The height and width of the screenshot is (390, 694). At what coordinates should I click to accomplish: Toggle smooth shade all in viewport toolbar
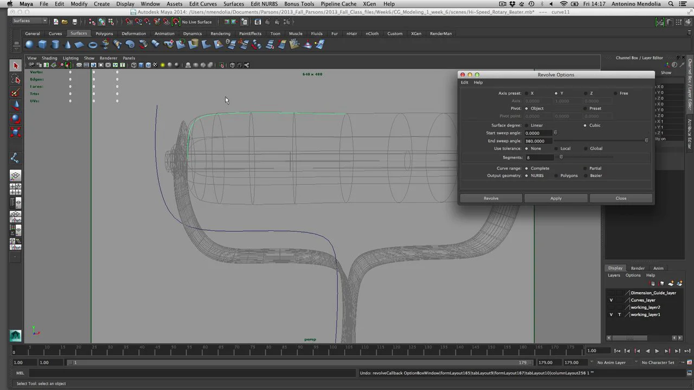click(x=140, y=65)
